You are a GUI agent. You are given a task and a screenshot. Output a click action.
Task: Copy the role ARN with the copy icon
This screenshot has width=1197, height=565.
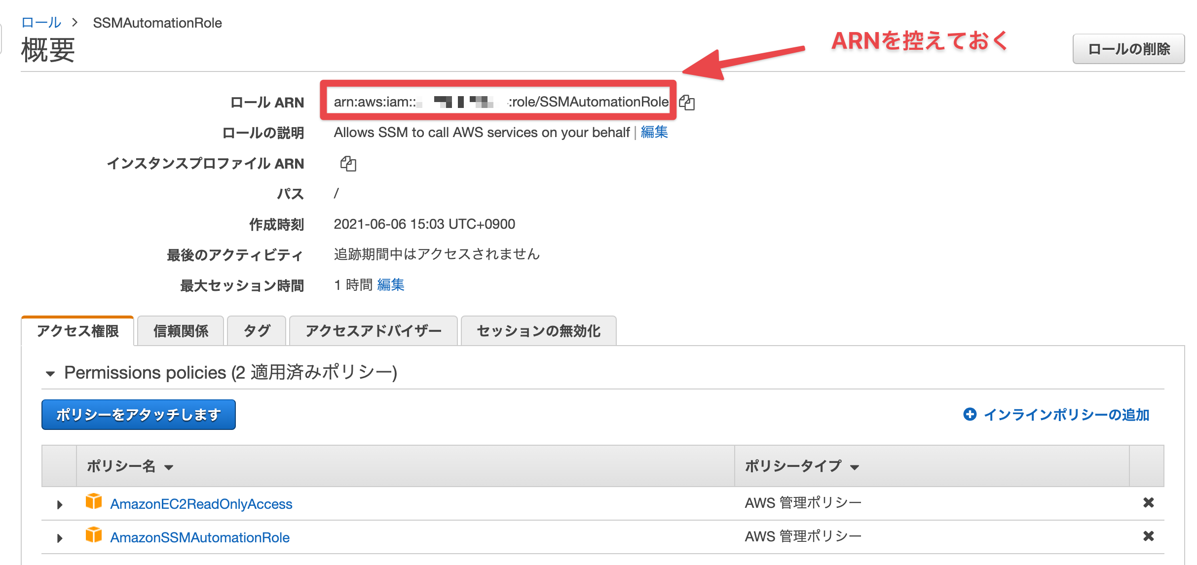click(x=687, y=103)
